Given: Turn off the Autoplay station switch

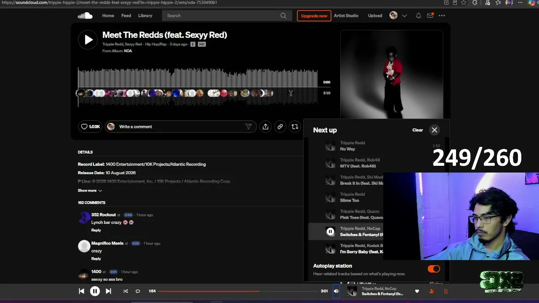Looking at the screenshot, I should coord(434,269).
